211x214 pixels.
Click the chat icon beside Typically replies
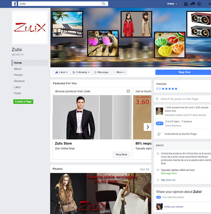coord(158,170)
